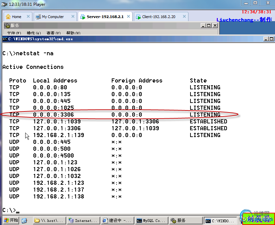Open the Internet... taskbar button

tap(83, 221)
